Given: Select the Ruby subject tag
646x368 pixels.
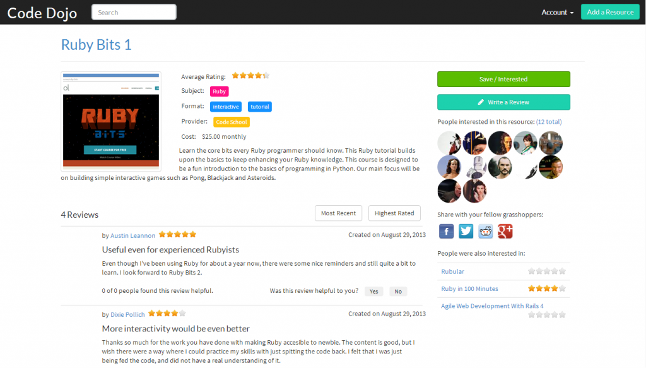Looking at the screenshot, I should coord(219,92).
